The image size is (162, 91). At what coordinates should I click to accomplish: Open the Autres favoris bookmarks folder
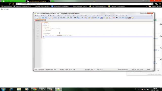pyautogui.click(x=155, y=6)
